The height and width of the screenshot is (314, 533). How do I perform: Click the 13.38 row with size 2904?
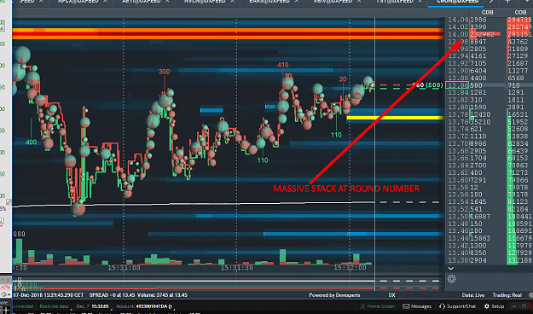tap(490, 260)
